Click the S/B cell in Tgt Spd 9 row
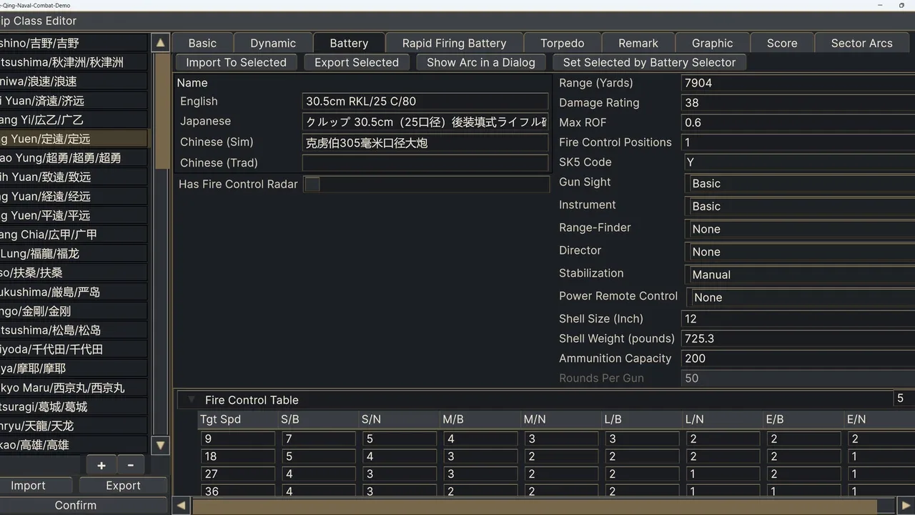Viewport: 915px width, 515px height. click(318, 439)
